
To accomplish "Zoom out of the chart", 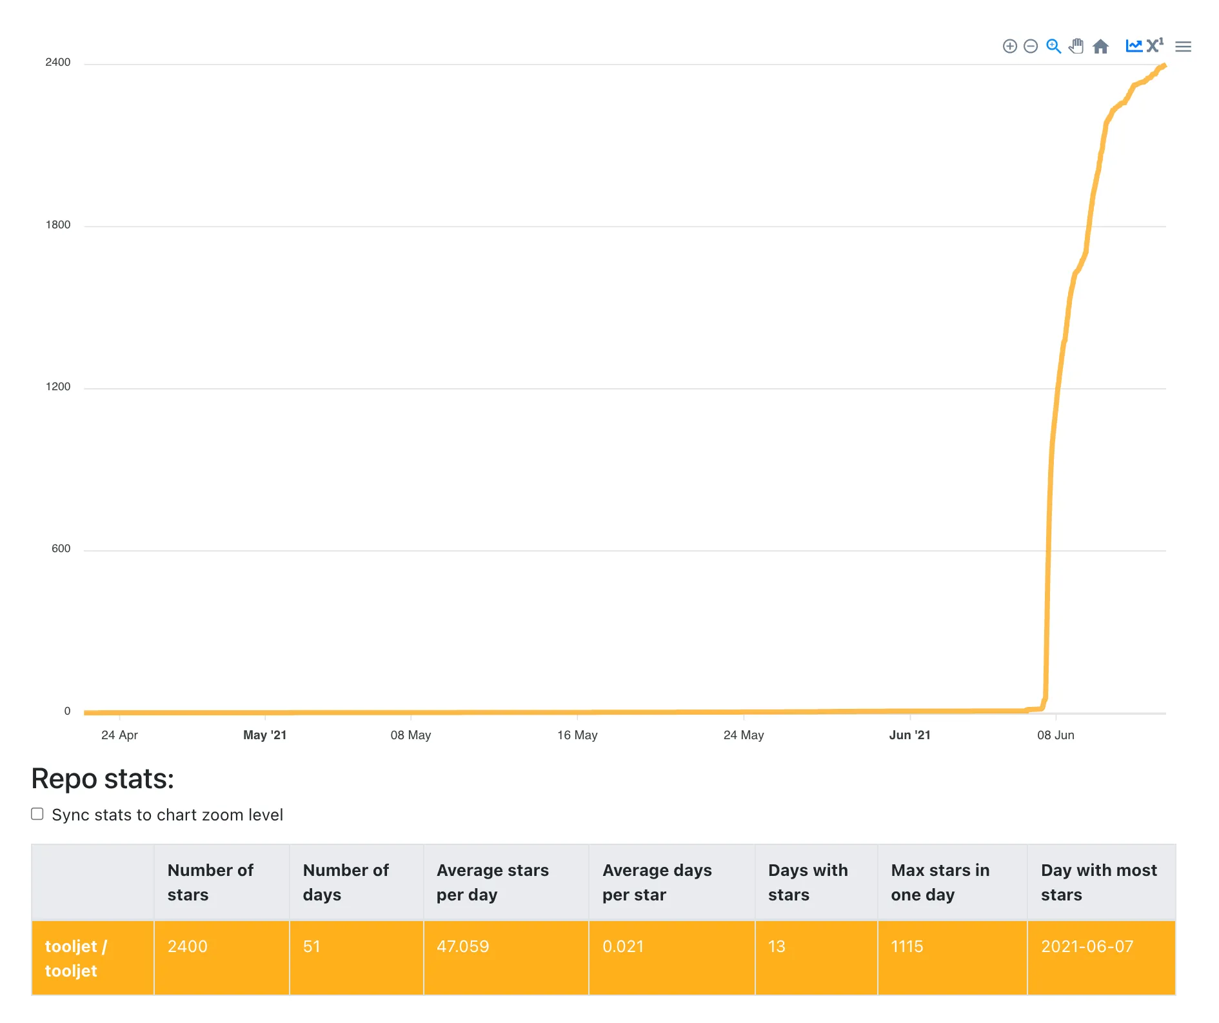I will tap(1030, 46).
